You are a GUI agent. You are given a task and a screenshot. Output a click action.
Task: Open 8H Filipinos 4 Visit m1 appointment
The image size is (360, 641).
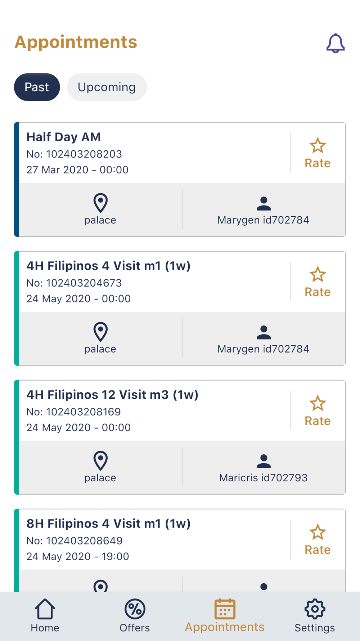click(x=108, y=523)
